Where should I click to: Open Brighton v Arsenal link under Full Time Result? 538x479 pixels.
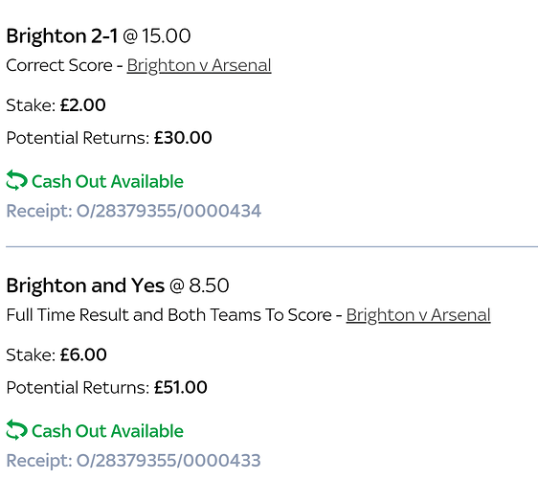418,315
